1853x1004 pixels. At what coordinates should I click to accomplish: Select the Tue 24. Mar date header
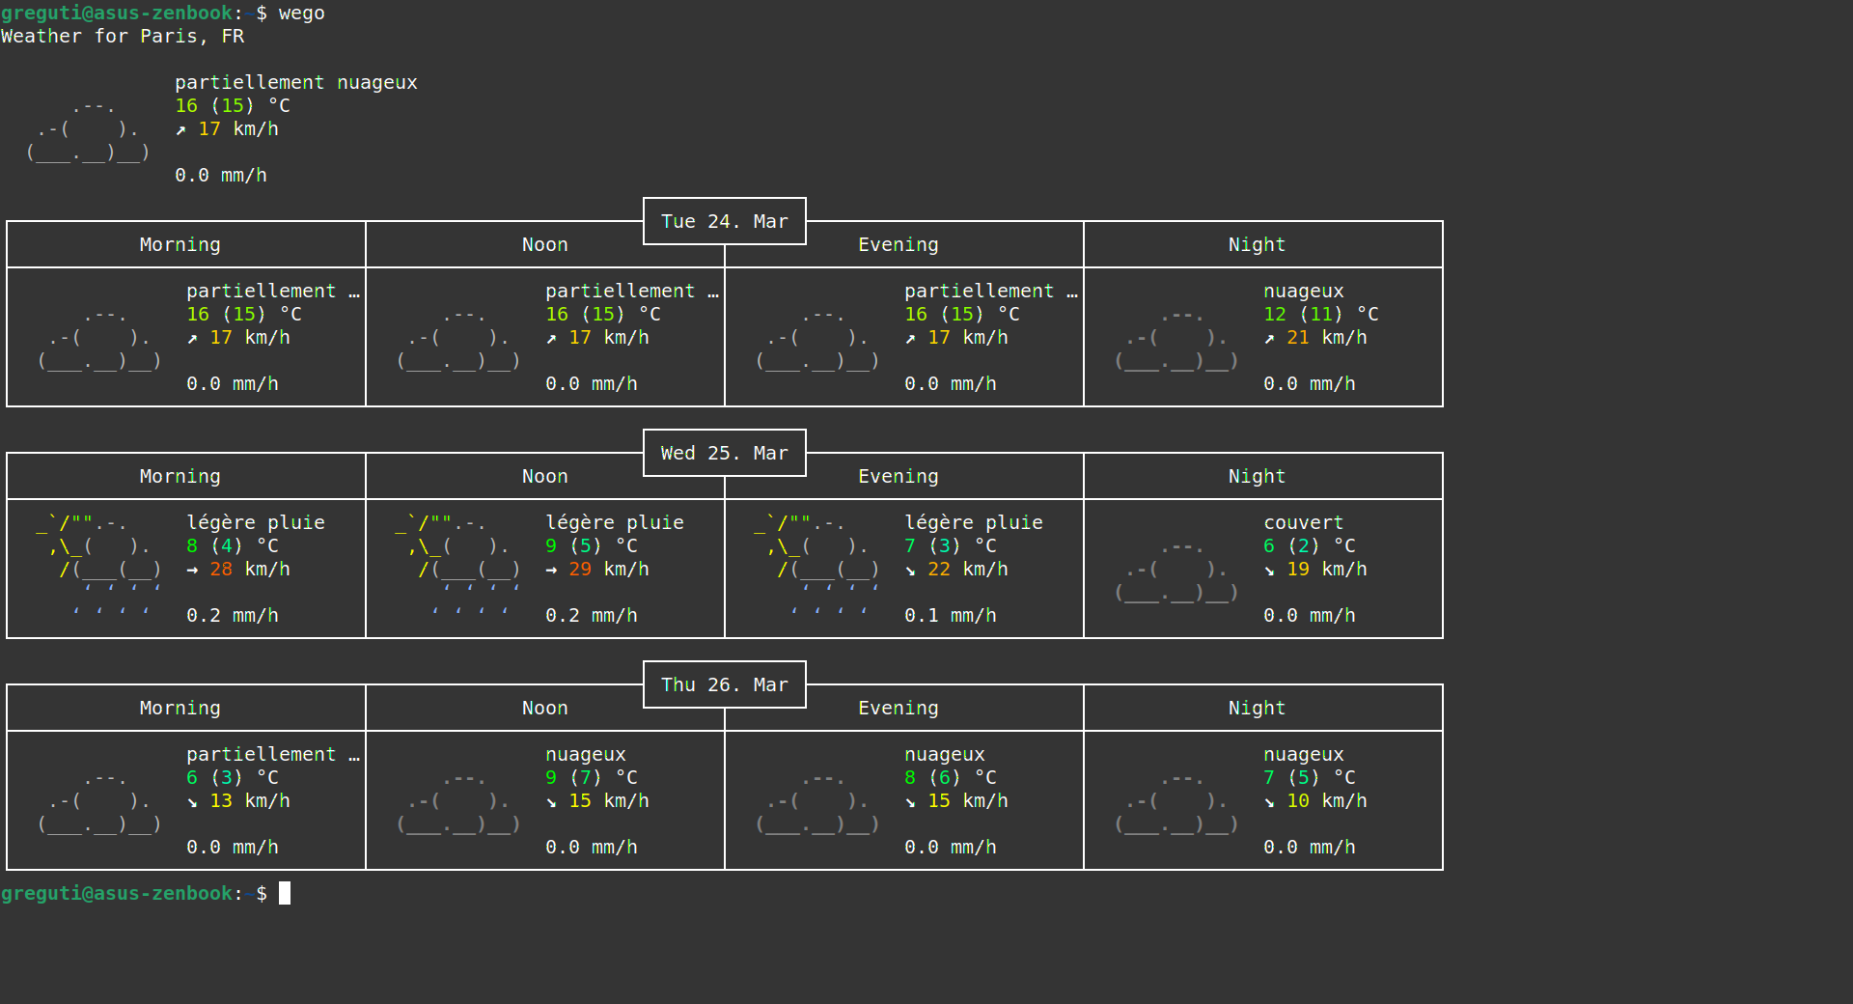coord(724,221)
